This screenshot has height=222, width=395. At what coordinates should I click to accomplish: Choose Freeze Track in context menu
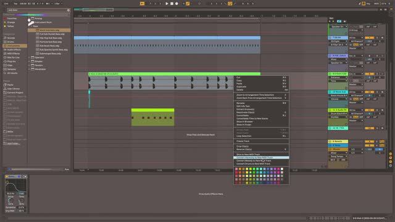[261, 141]
